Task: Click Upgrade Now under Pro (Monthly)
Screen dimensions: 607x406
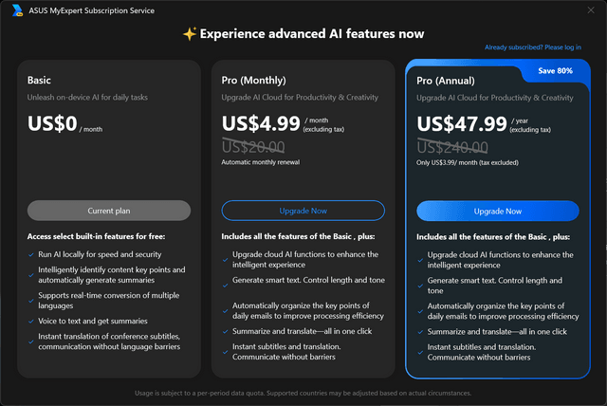Action: [303, 211]
